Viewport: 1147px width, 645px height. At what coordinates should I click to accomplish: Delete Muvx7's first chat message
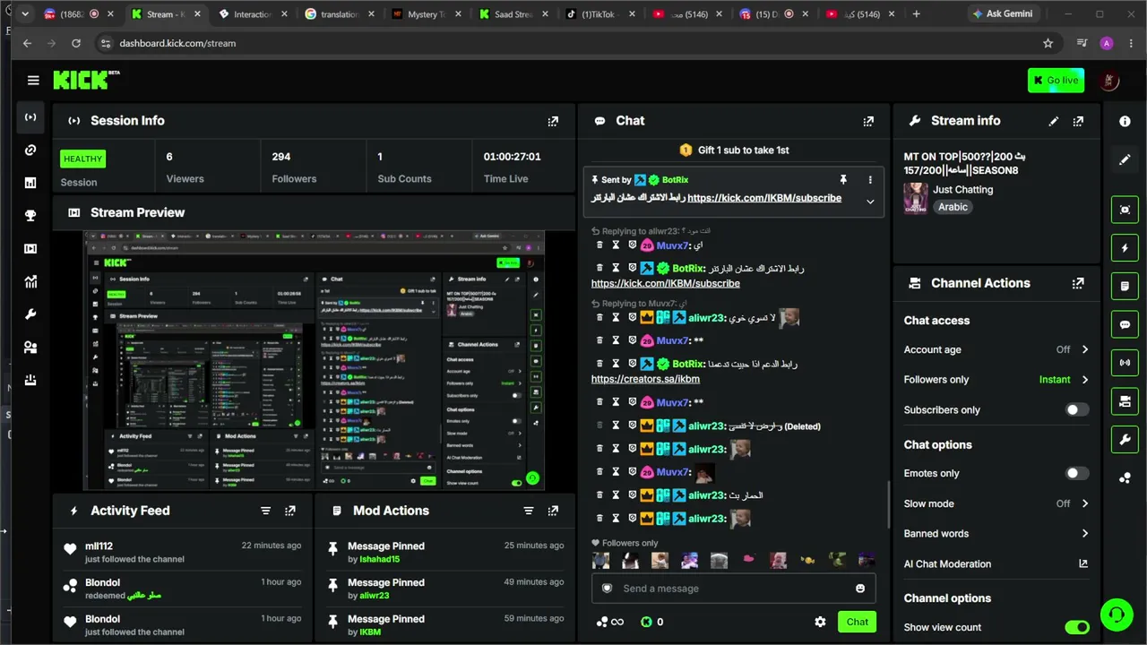coord(599,245)
